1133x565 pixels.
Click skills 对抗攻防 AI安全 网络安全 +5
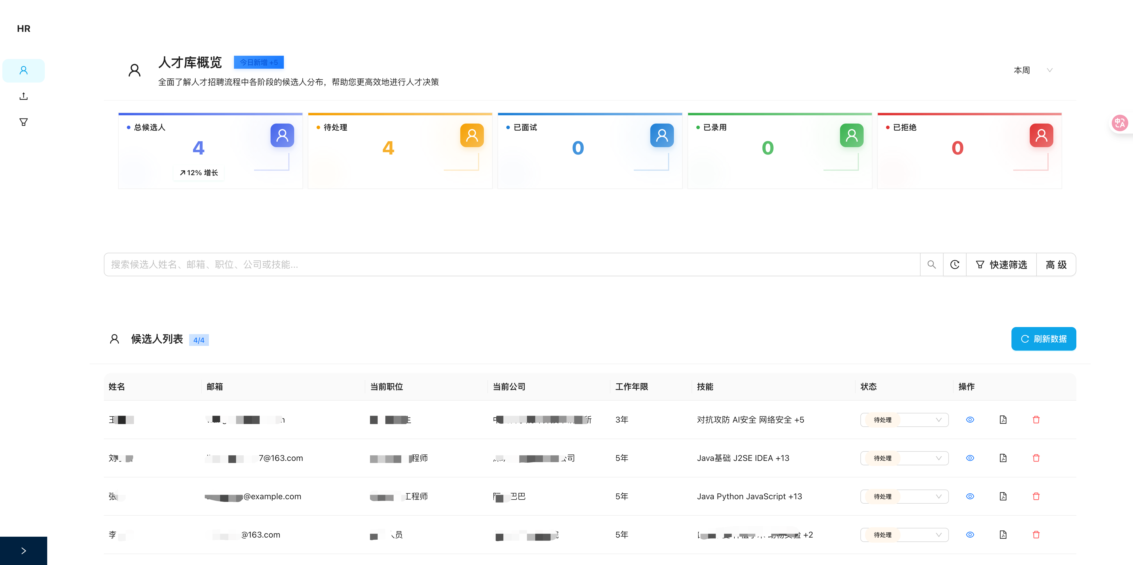(x=750, y=420)
